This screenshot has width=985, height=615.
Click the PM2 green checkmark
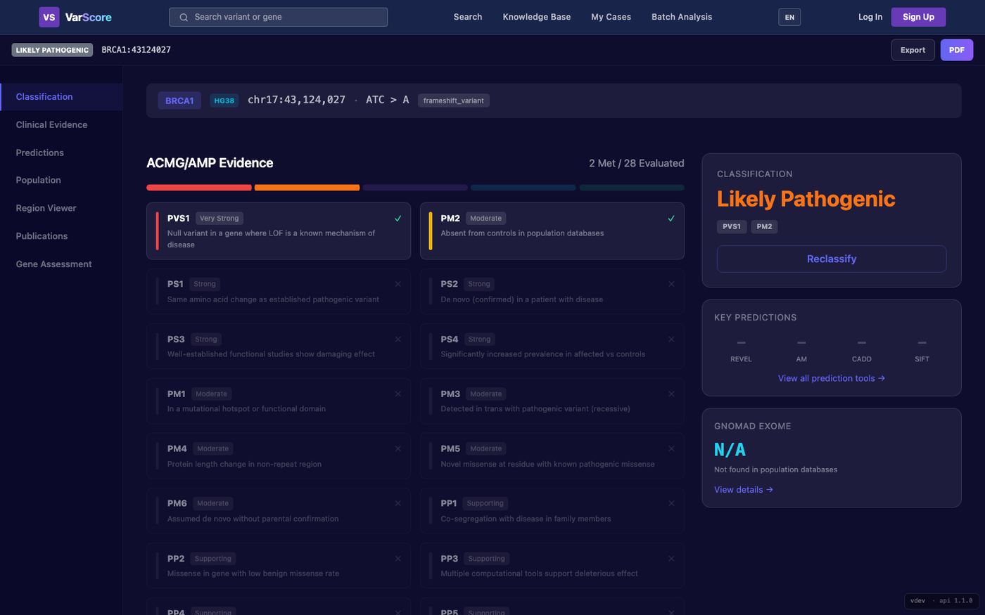pos(671,219)
